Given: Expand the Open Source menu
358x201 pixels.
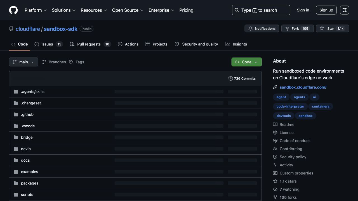Looking at the screenshot, I should click(x=128, y=10).
